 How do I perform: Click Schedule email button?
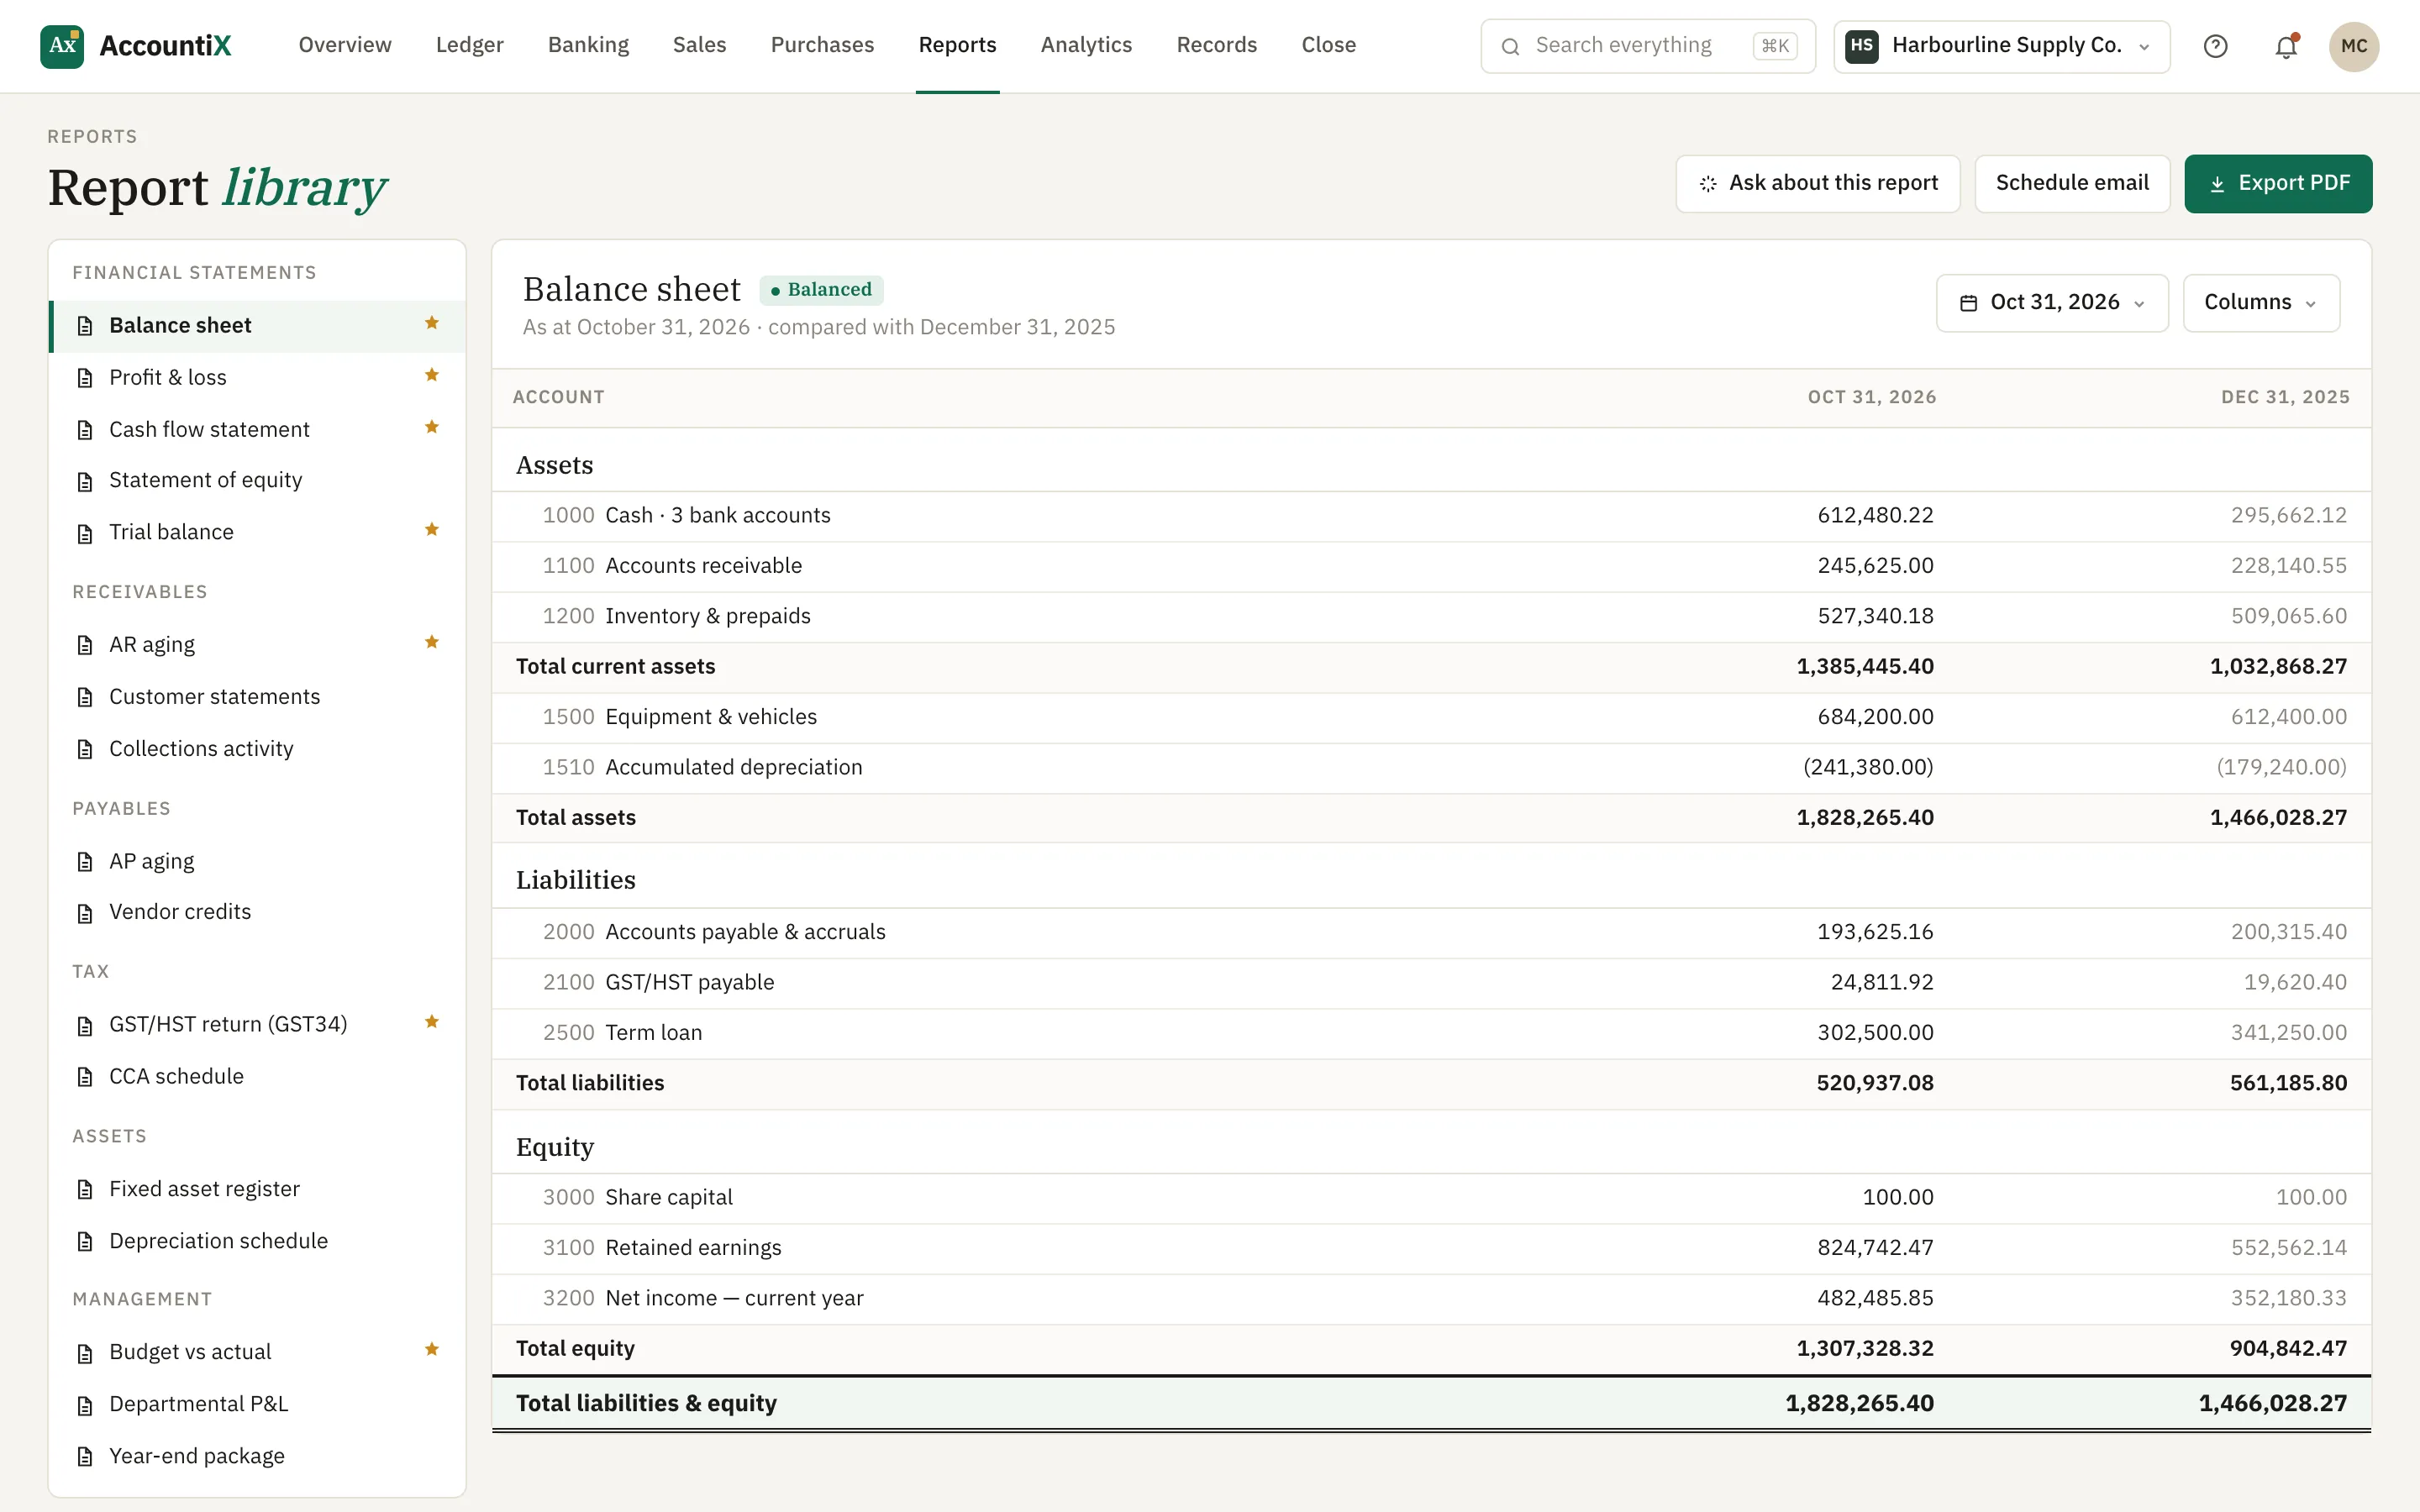tap(2072, 183)
